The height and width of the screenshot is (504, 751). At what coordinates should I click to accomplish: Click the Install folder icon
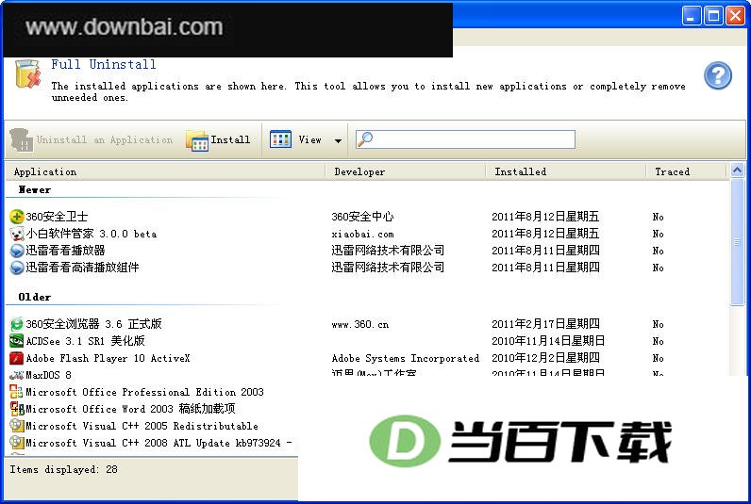tap(197, 140)
